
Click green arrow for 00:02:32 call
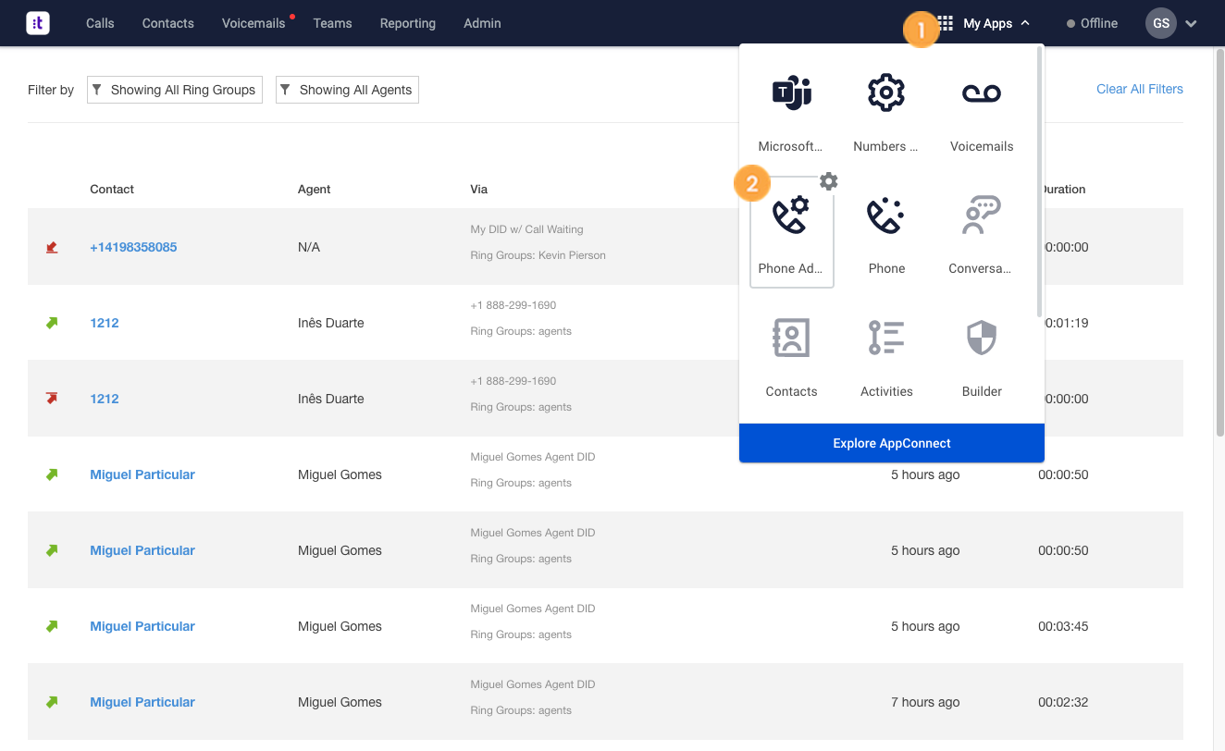[52, 702]
